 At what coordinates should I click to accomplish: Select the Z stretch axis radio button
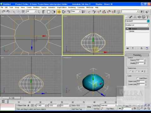pyautogui.click(x=142, y=71)
